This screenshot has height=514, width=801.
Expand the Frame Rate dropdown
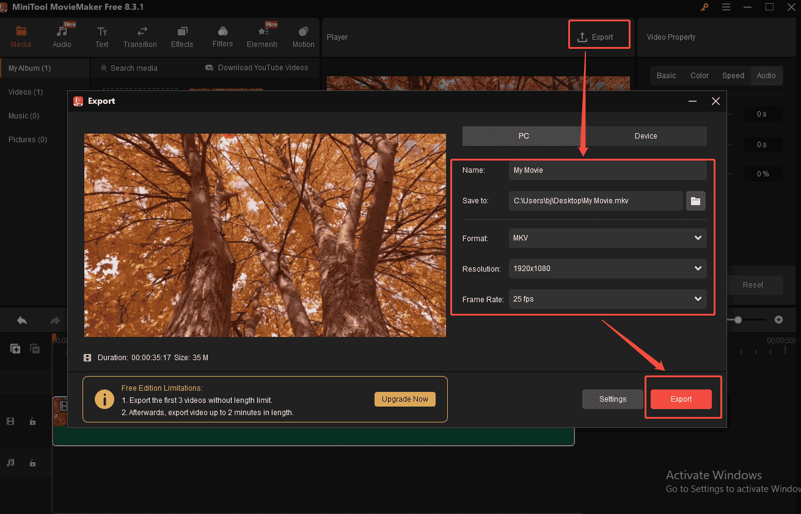point(607,299)
